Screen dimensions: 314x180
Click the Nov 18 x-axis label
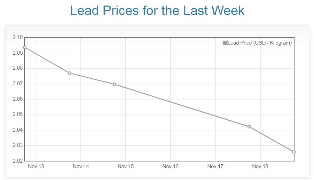pos(260,166)
